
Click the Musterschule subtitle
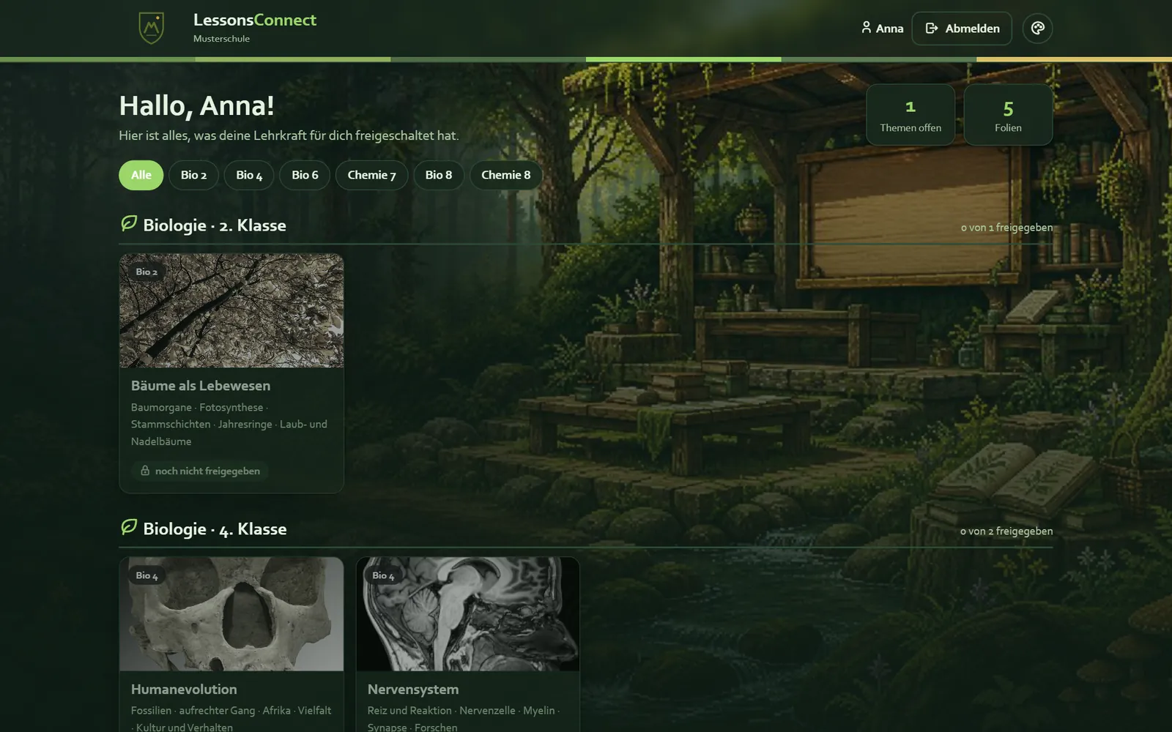[x=221, y=39]
